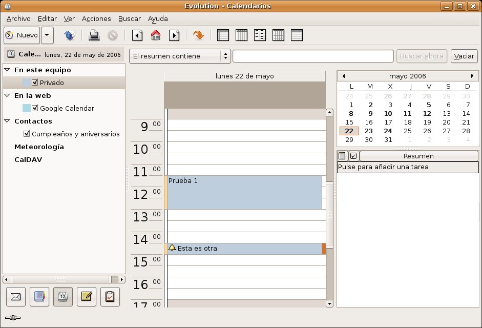Open the Mail component button

(x=16, y=297)
